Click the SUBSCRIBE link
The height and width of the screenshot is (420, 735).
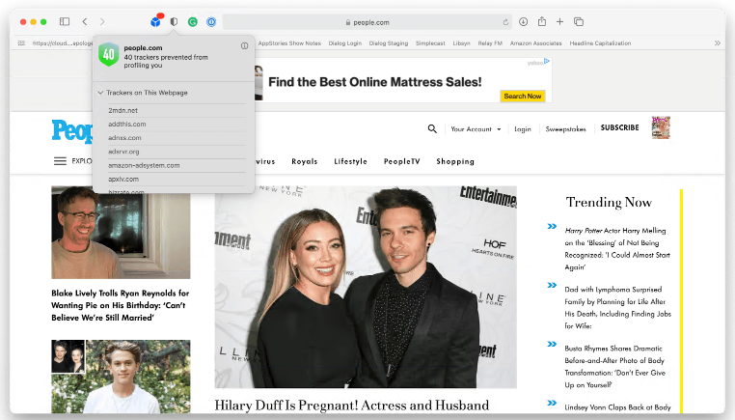619,128
